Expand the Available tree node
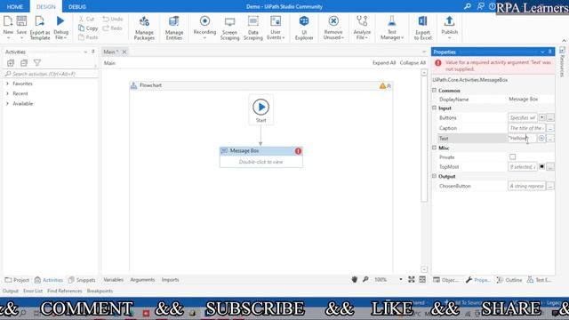569x320 pixels. [x=8, y=104]
